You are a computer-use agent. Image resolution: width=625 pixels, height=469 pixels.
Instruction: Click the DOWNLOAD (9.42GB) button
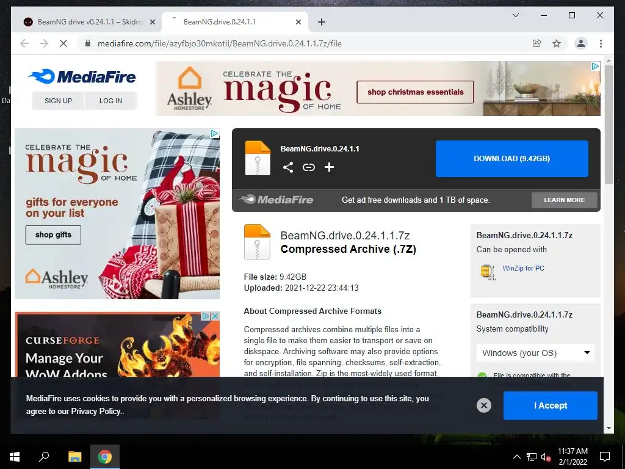(x=512, y=159)
